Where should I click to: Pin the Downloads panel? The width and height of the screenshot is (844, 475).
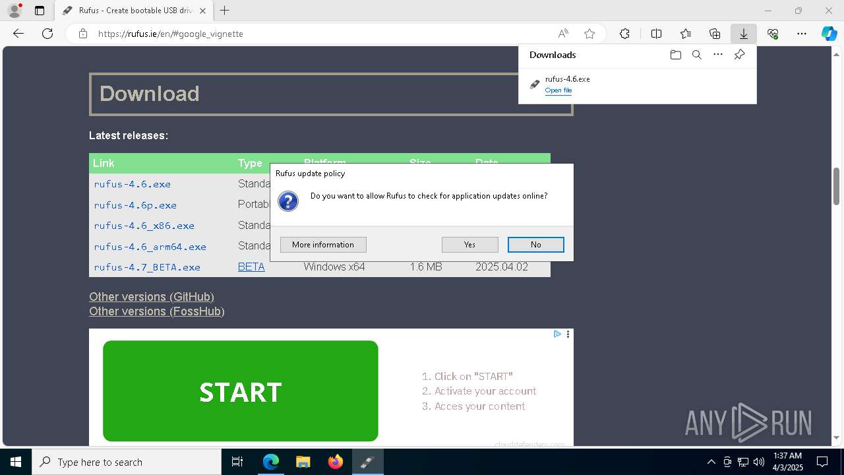(x=740, y=55)
